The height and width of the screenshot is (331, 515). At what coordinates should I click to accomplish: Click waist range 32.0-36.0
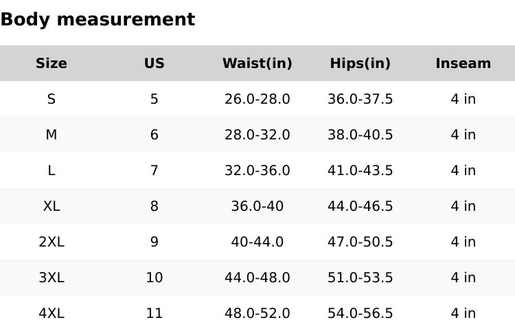[257, 171]
